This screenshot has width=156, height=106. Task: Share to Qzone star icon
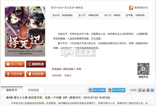coord(140,90)
